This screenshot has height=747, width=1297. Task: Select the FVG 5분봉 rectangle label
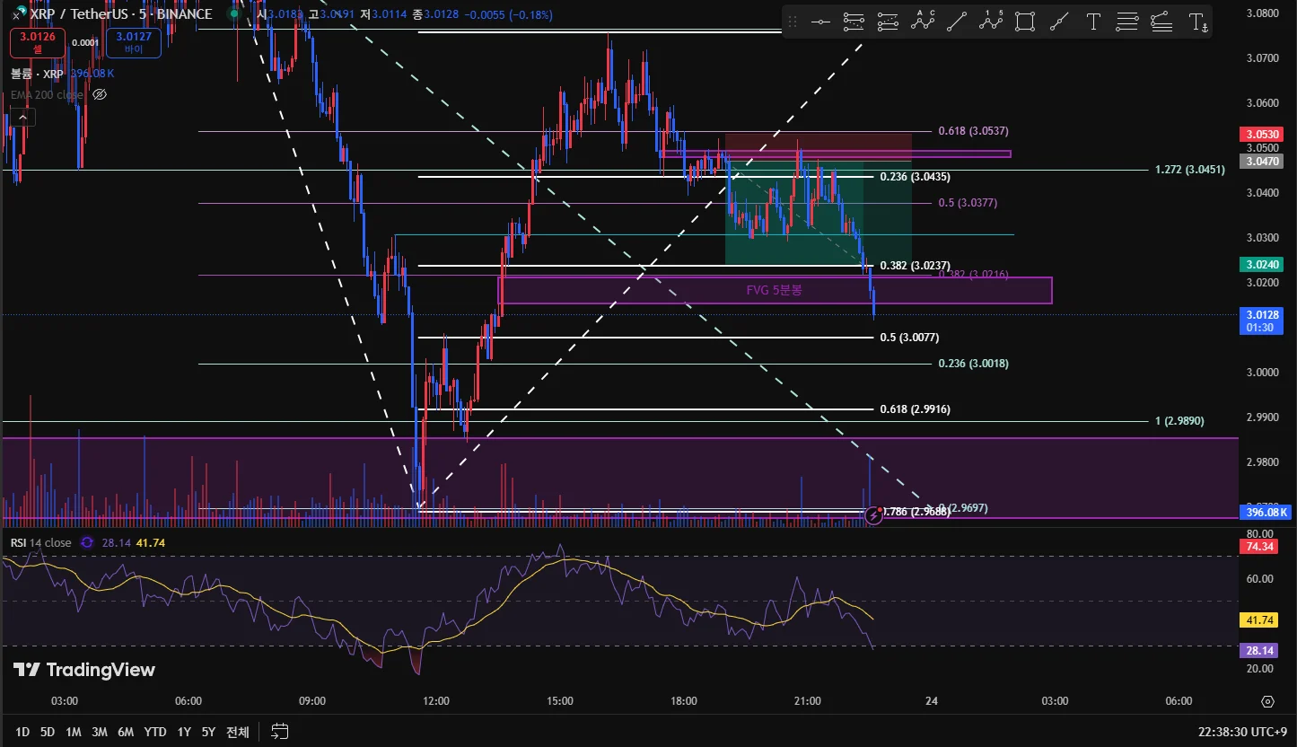[774, 290]
